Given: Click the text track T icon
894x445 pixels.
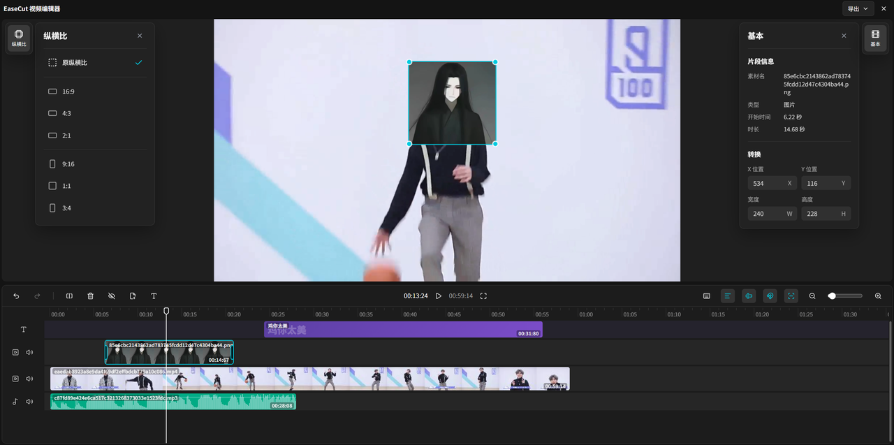Looking at the screenshot, I should (x=23, y=329).
